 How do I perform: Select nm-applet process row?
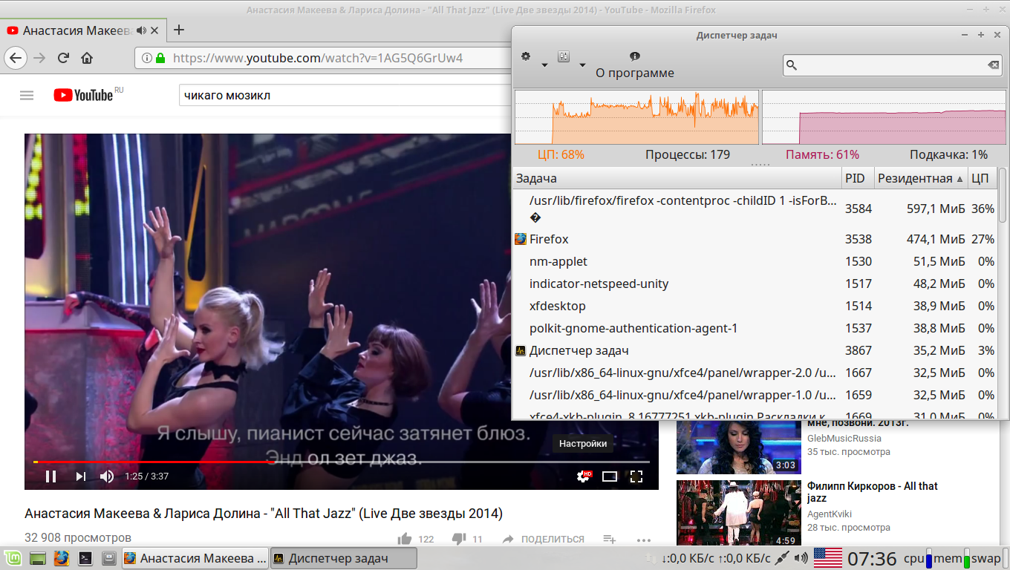(755, 261)
